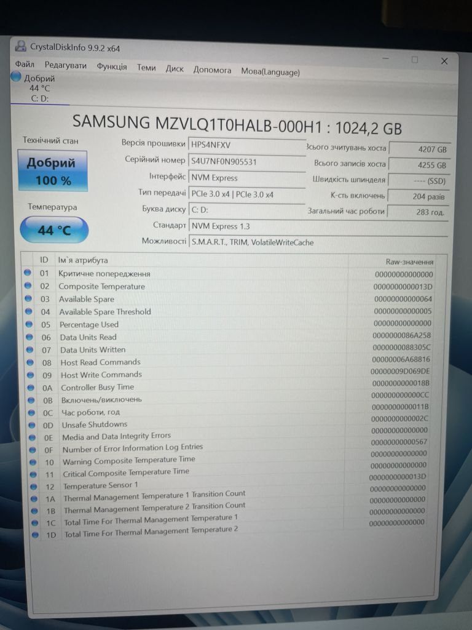Open the Мова(Language) menu

[270, 72]
